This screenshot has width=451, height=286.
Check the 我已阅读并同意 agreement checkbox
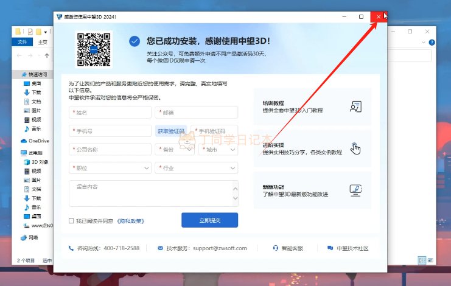tap(71, 221)
